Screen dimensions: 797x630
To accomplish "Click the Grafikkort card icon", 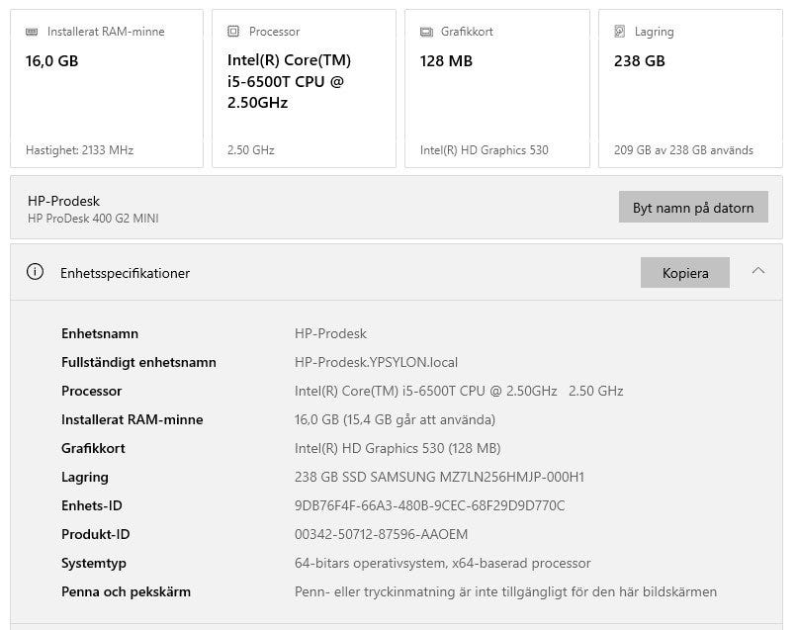I will point(426,32).
